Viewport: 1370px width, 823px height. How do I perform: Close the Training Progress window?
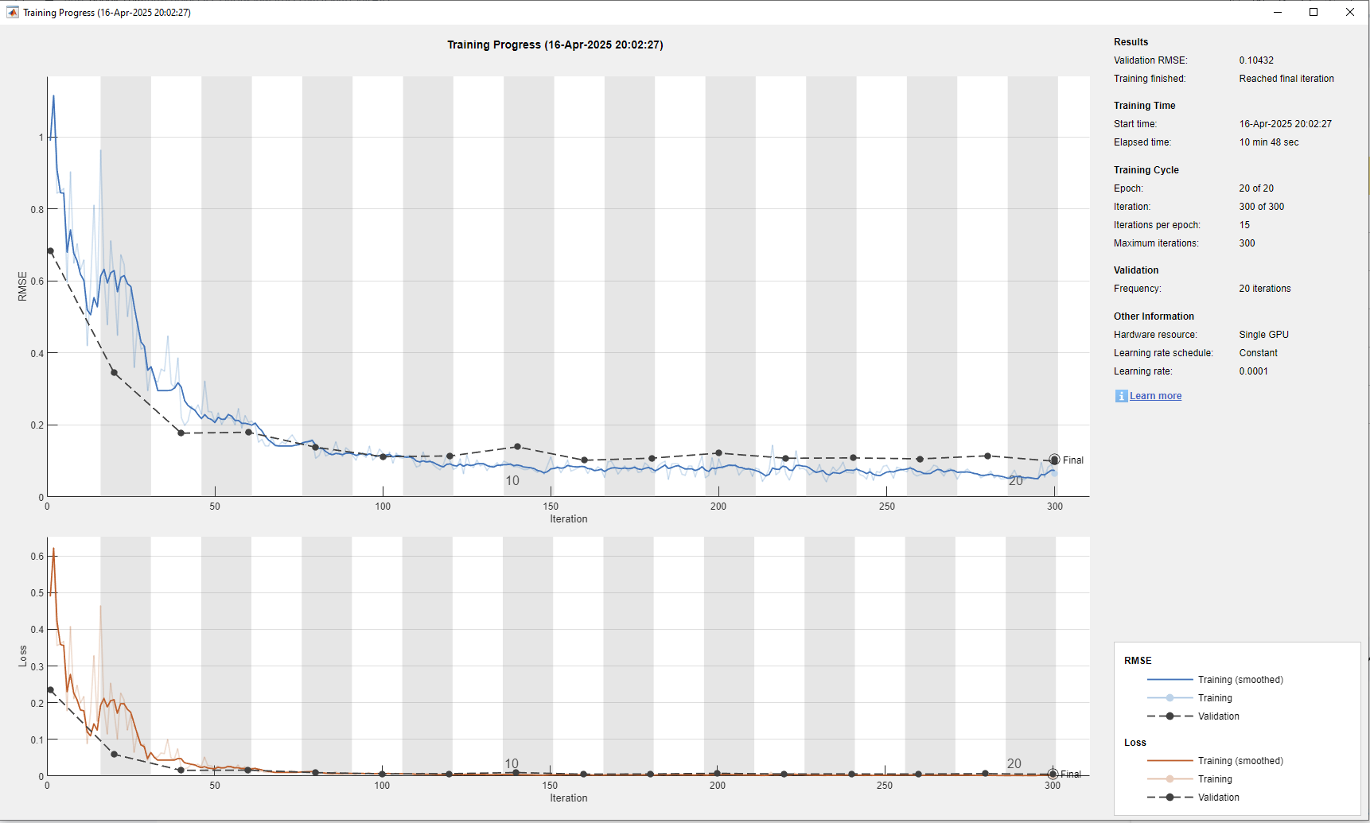tap(1350, 12)
